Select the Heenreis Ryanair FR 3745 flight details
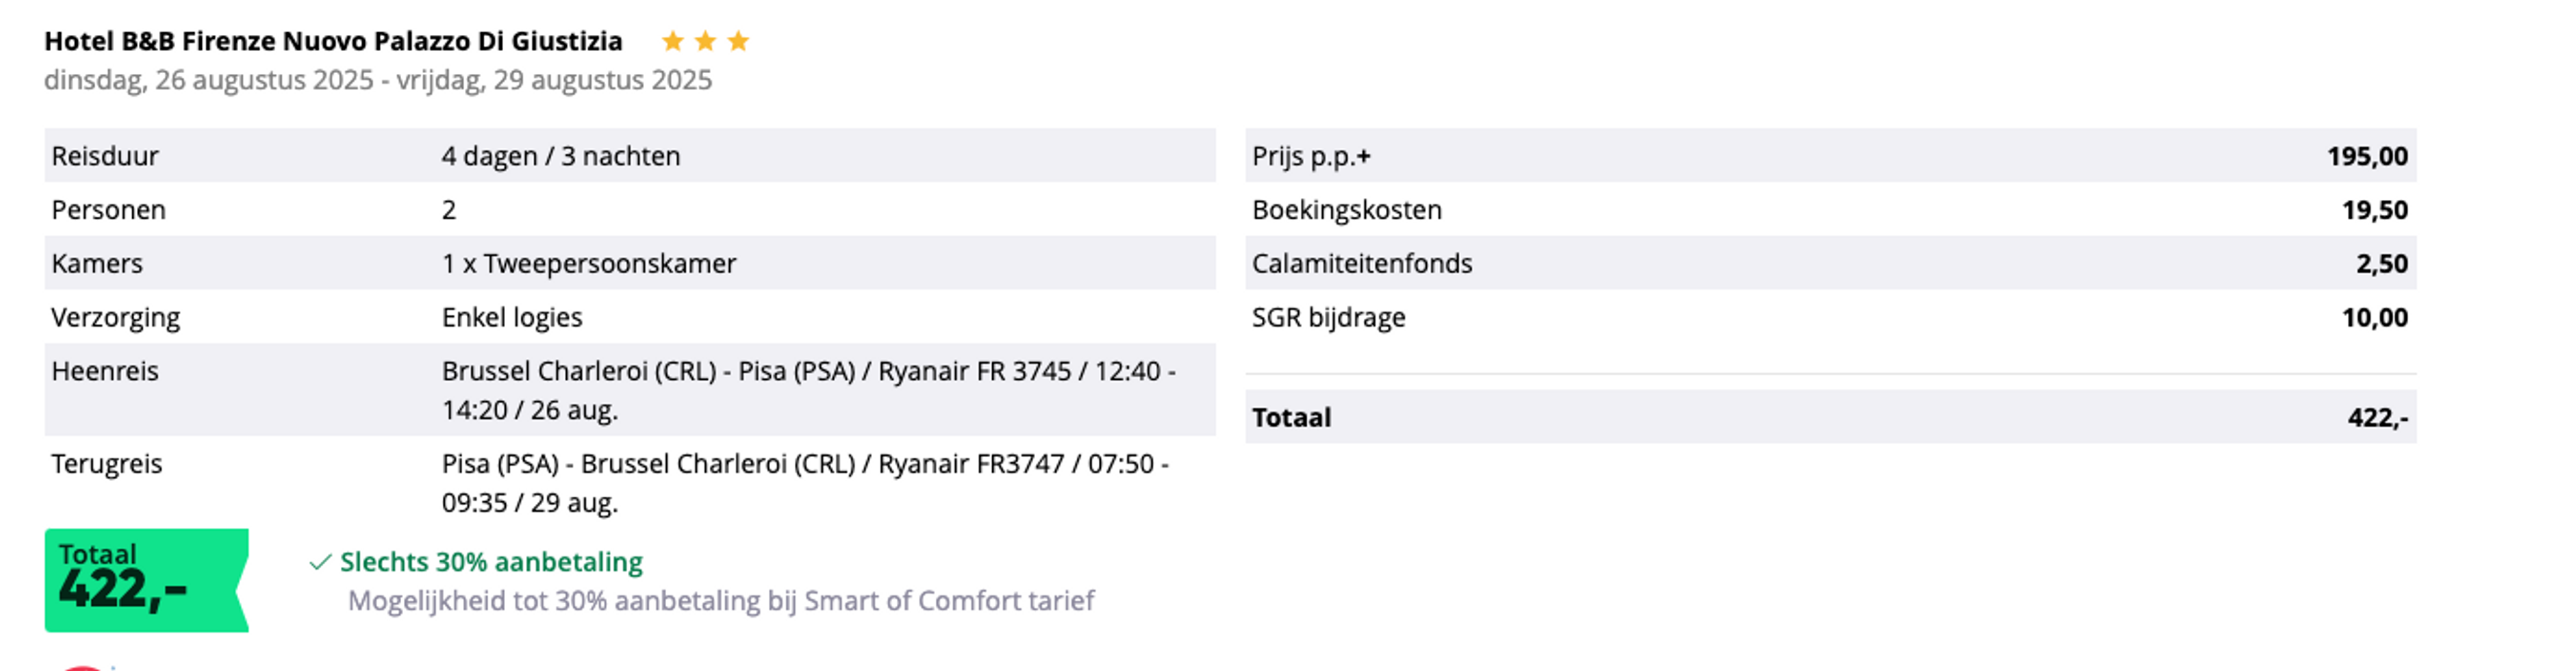The image size is (2576, 671). [x=808, y=390]
